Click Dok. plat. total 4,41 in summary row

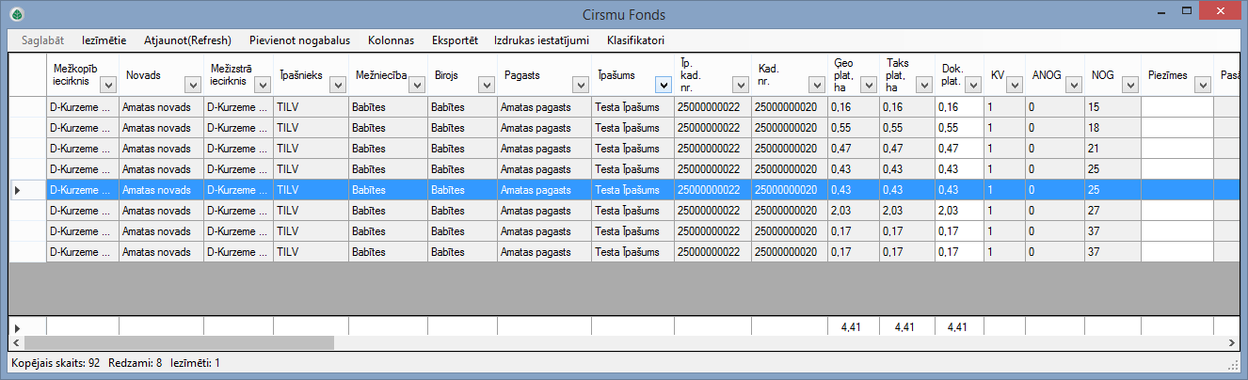(958, 327)
